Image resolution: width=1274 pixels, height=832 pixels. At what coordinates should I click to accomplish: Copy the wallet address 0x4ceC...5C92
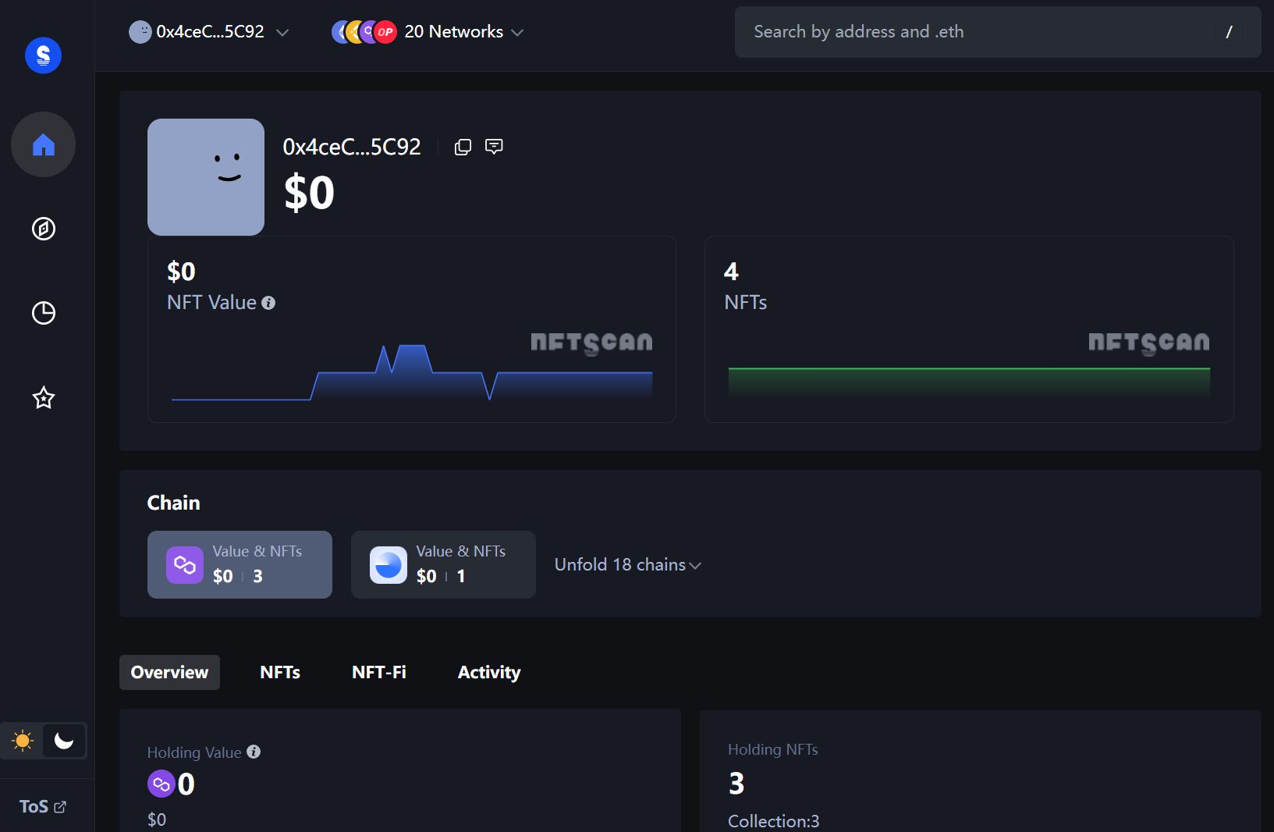(463, 147)
